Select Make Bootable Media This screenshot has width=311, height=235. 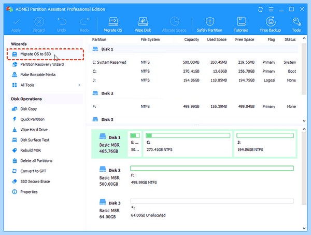38,75
